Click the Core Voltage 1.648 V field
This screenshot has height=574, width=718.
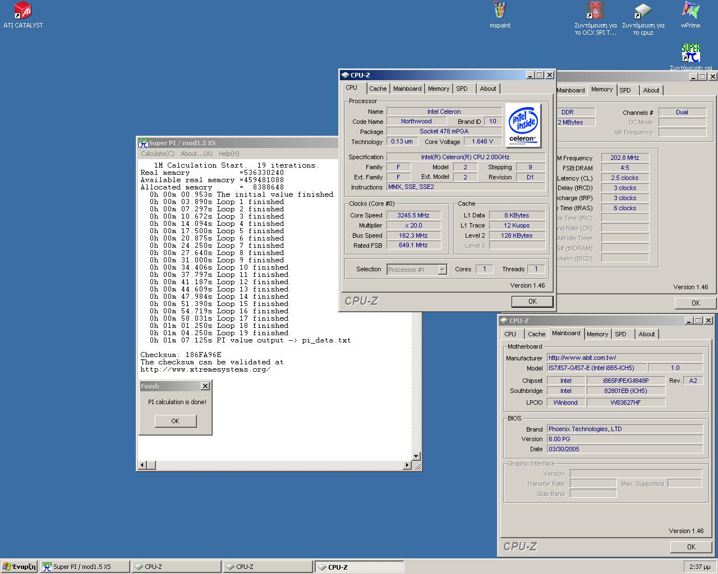(482, 141)
